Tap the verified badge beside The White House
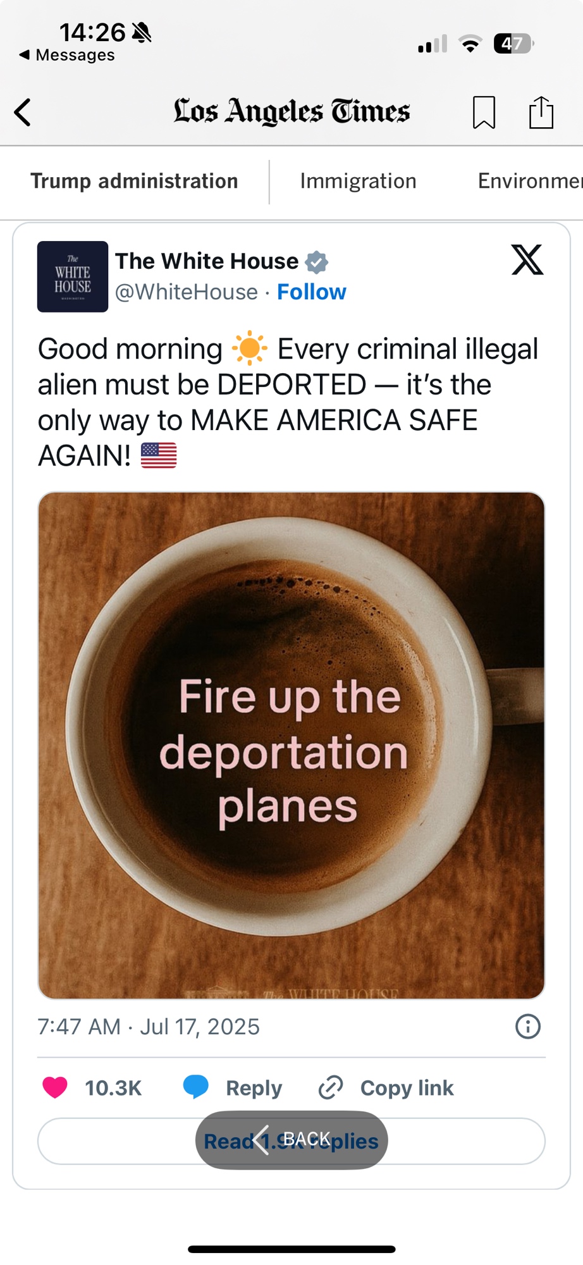This screenshot has width=583, height=1265. pyautogui.click(x=317, y=261)
